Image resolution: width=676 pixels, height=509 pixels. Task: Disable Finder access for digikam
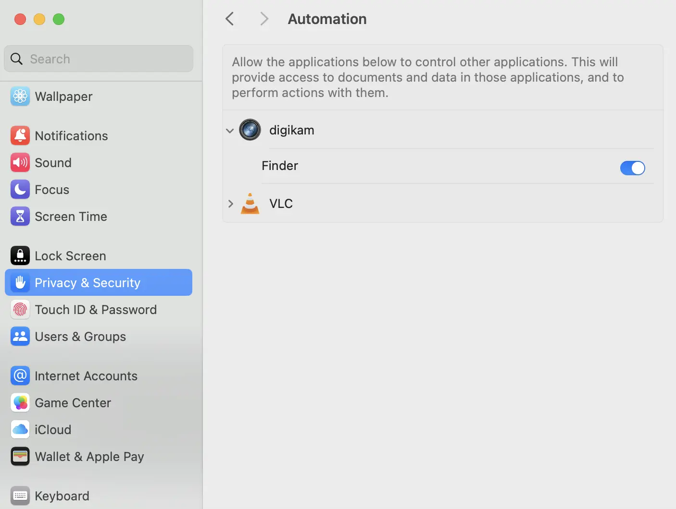pyautogui.click(x=632, y=168)
